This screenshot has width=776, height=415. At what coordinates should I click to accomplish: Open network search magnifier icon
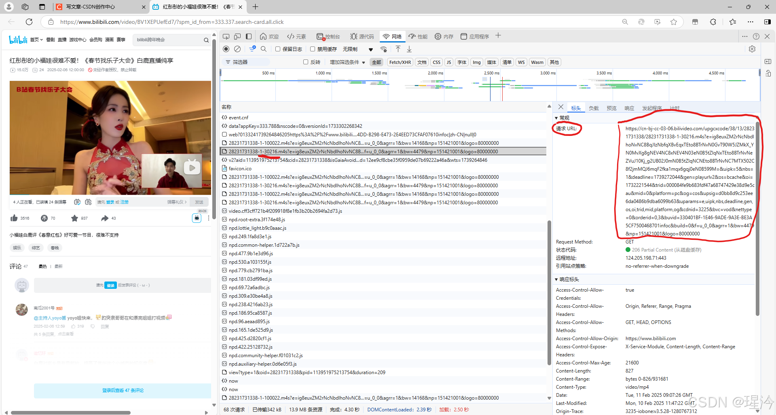[x=264, y=49]
